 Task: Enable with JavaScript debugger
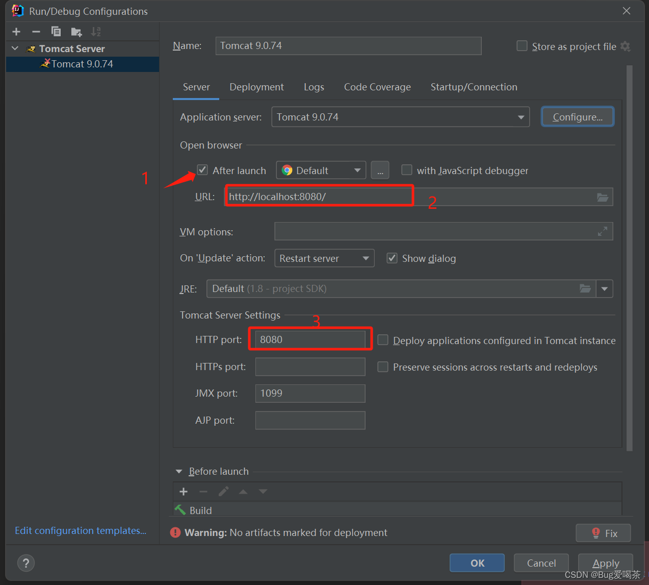coord(407,169)
